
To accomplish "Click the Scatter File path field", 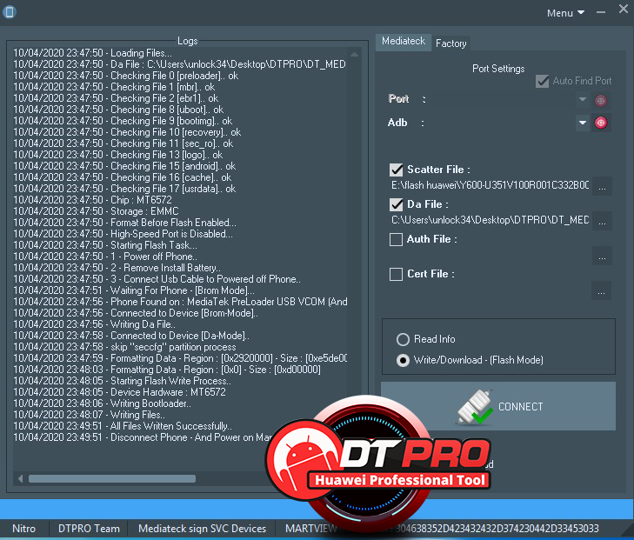I will [x=490, y=185].
